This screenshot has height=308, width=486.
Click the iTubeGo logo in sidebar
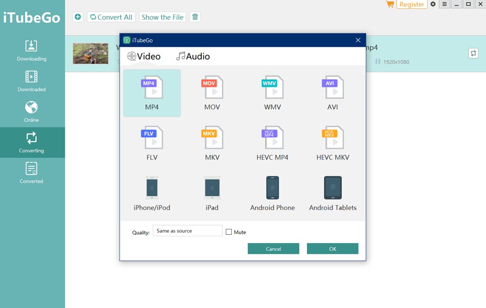(x=31, y=17)
